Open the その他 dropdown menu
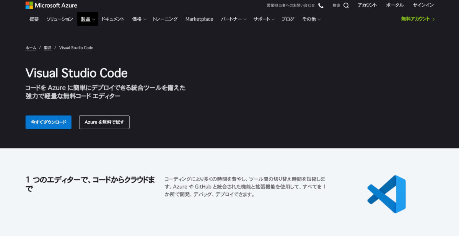 311,19
